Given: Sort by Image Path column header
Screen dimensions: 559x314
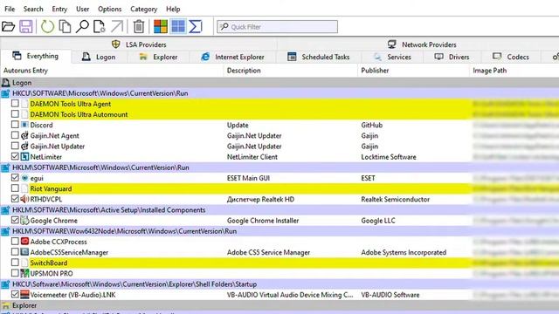Looking at the screenshot, I should [514, 71].
